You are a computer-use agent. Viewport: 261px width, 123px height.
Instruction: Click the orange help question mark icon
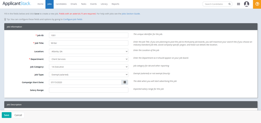pyautogui.click(x=257, y=4)
